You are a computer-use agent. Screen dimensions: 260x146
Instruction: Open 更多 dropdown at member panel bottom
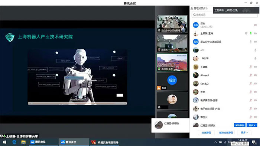click(244, 133)
